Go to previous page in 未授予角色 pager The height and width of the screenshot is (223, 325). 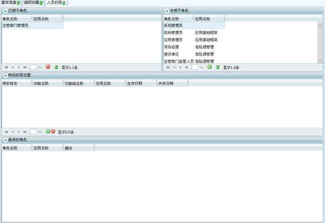[174, 67]
